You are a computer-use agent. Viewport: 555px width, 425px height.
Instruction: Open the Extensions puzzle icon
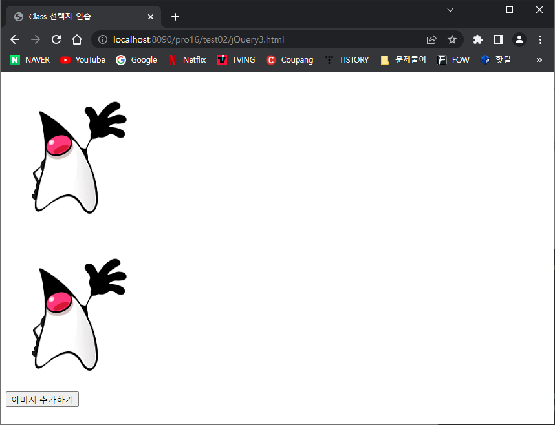pos(478,39)
